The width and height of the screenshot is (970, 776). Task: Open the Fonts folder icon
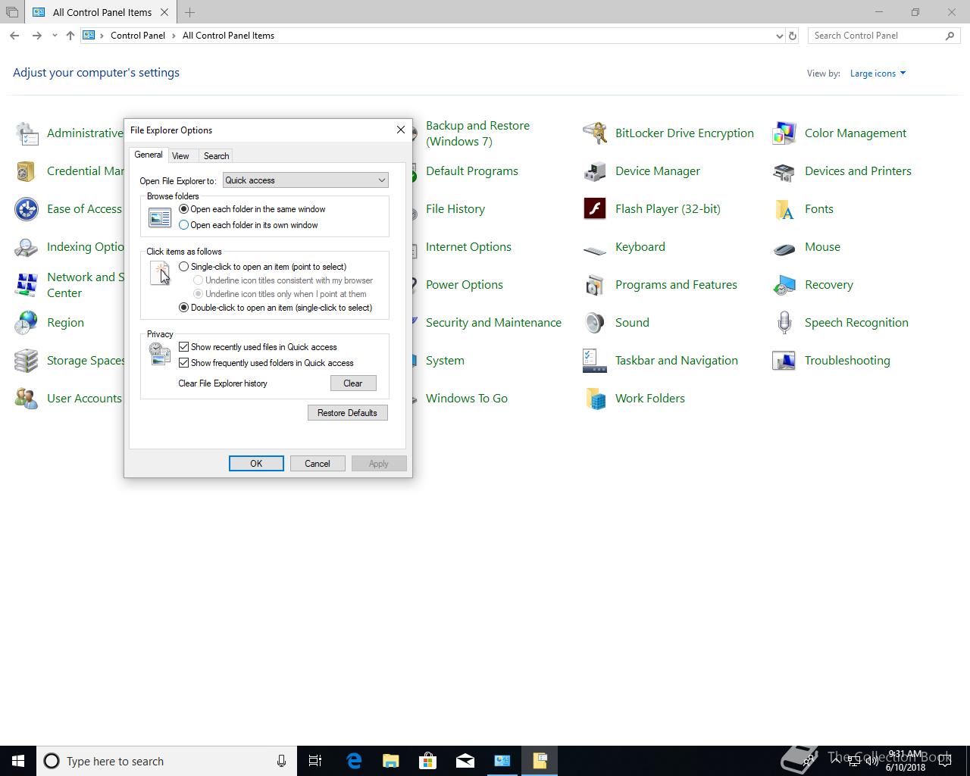784,209
